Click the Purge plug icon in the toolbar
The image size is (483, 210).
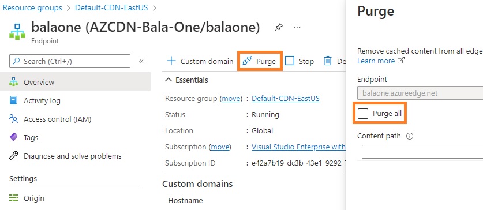point(247,61)
